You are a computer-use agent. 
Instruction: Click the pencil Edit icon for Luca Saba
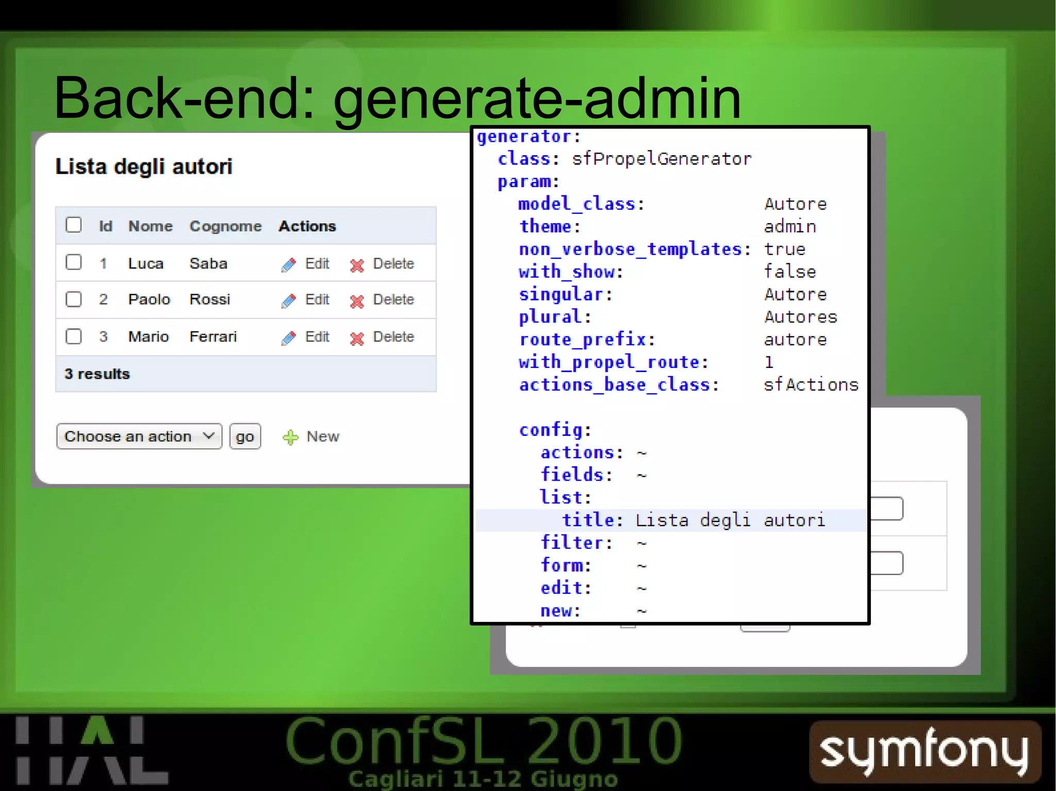coord(288,265)
